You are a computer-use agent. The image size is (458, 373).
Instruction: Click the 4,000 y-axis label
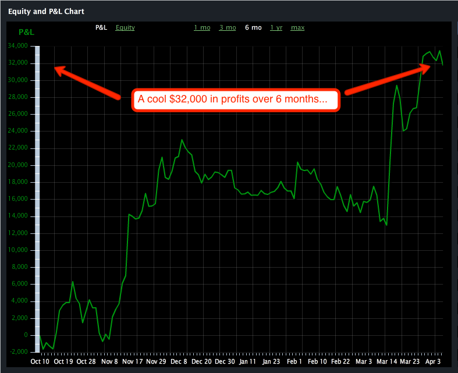click(x=20, y=301)
